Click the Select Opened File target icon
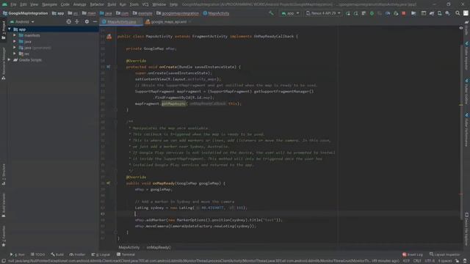 click(68, 21)
